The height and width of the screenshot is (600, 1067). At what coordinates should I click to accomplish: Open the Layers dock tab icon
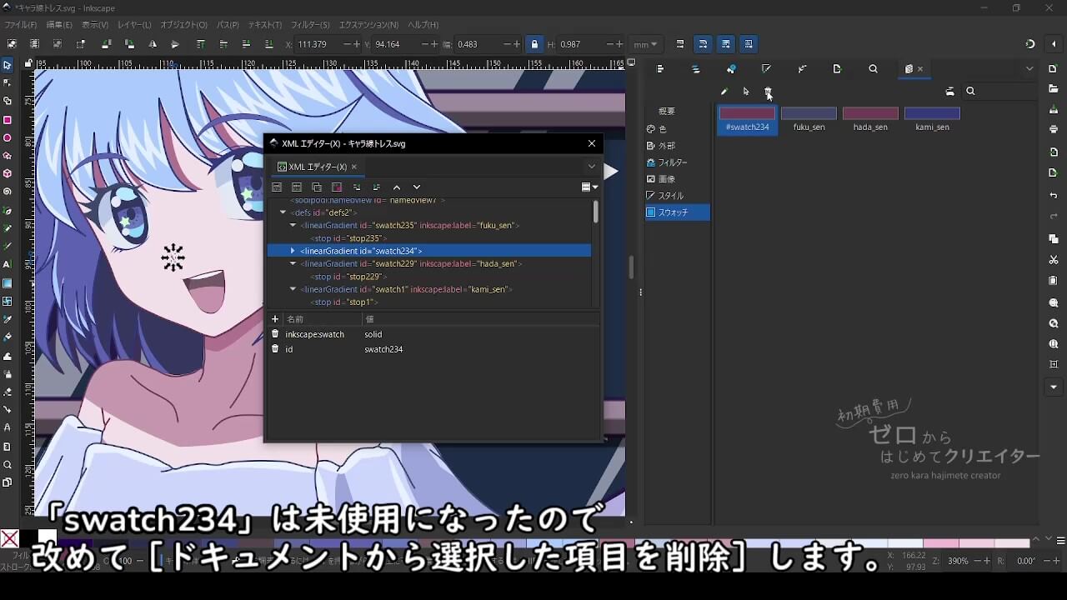[696, 69]
